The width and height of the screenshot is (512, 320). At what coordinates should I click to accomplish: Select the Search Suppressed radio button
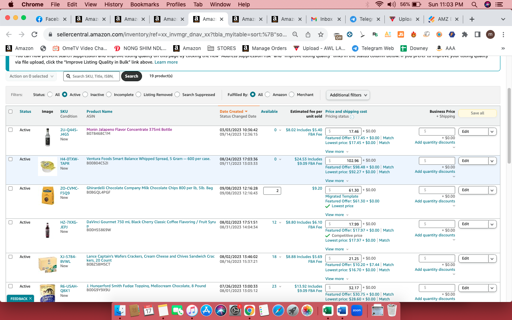tap(177, 95)
